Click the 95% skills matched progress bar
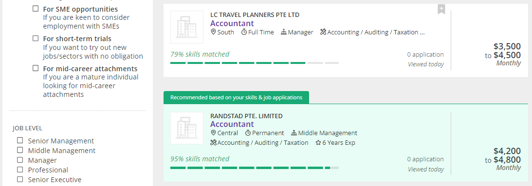Image resolution: width=532 pixels, height=186 pixels. 255,168
